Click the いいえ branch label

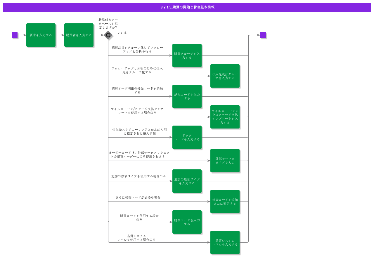[122, 33]
